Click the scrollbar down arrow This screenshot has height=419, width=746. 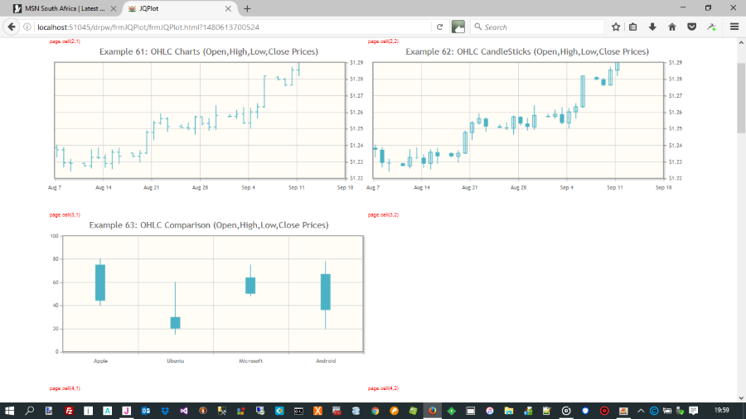pyautogui.click(x=741, y=398)
